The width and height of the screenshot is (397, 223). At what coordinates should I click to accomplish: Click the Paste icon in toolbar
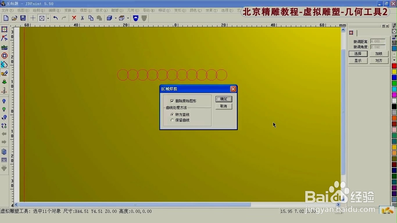point(100,18)
